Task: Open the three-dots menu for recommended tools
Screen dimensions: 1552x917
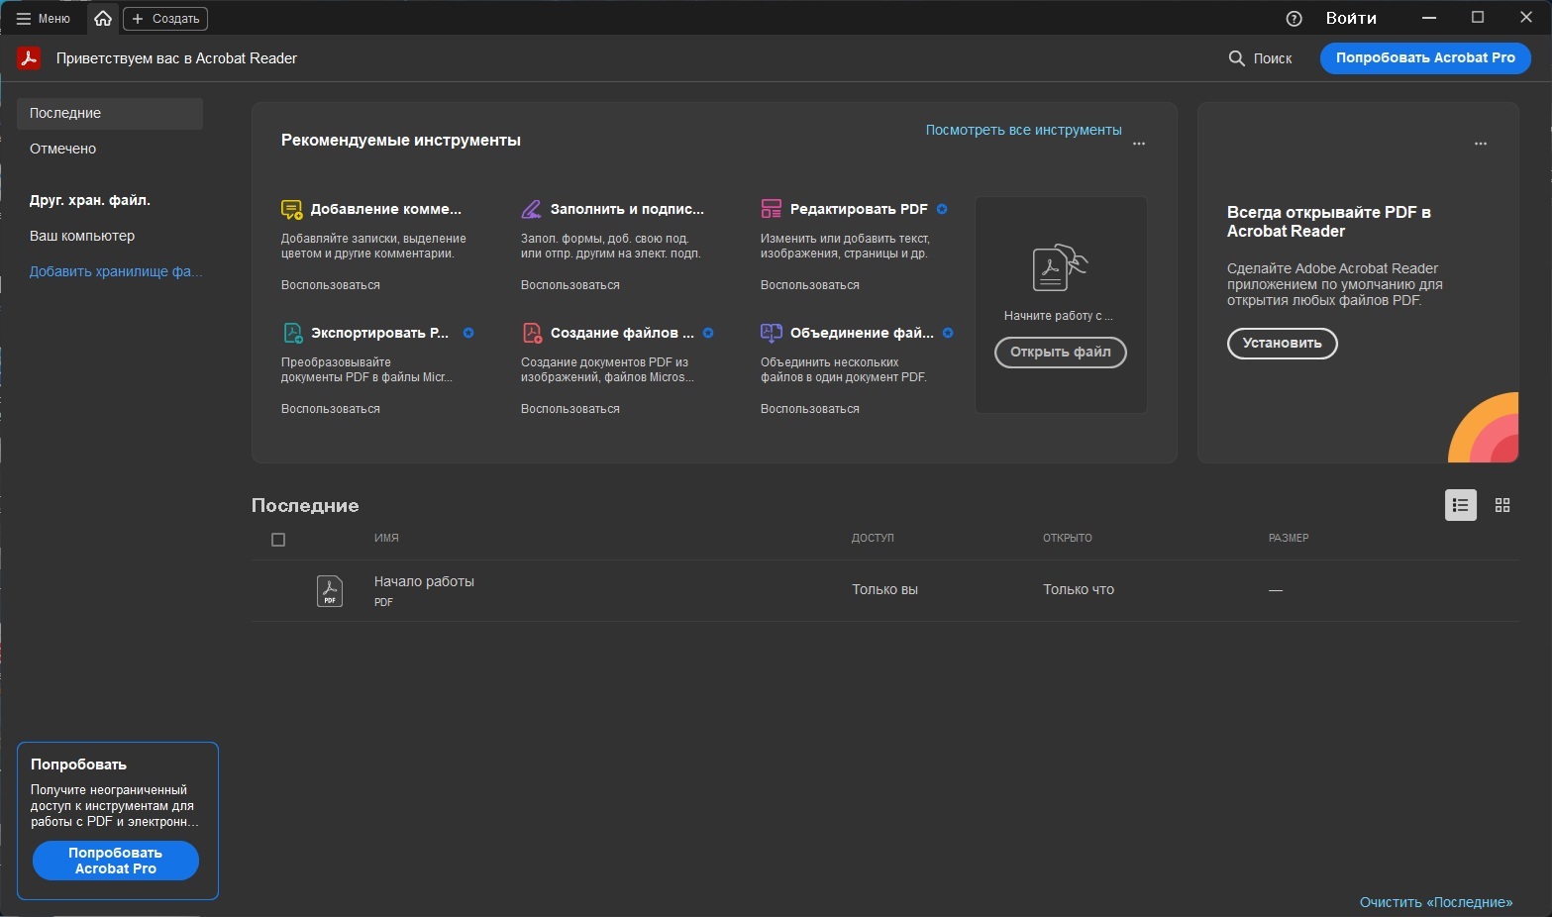Action: click(x=1139, y=144)
